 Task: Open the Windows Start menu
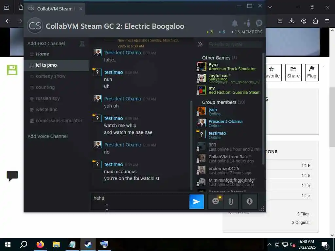8,244
